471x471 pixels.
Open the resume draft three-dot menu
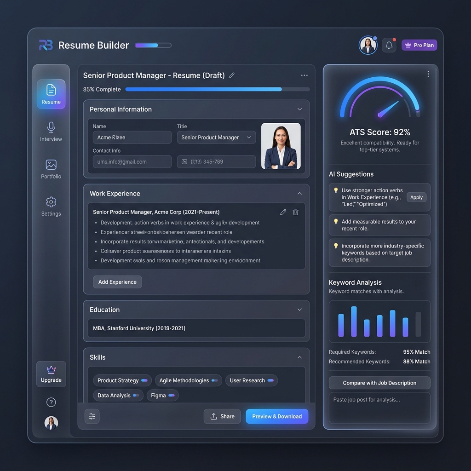point(304,75)
